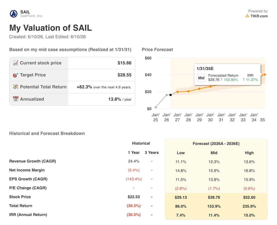Viewport: 277px width, 225px height.
Task: Click the gray Jan '25 chart point
Action: (x=156, y=107)
